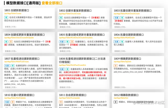Click the 改 badge in card 1811

tap(61, 102)
